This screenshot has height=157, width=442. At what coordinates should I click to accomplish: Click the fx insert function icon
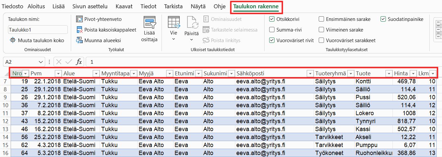point(79,62)
